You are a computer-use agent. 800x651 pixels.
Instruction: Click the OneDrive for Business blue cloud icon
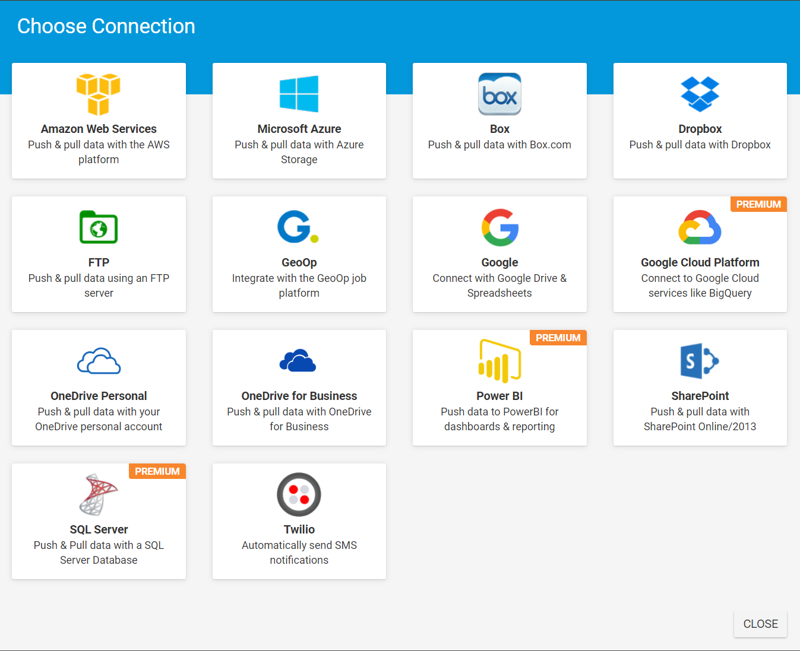tap(298, 360)
